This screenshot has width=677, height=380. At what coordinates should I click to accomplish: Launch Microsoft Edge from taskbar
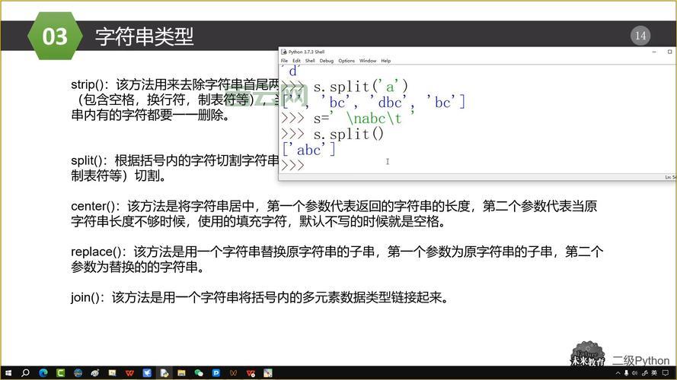click(43, 372)
